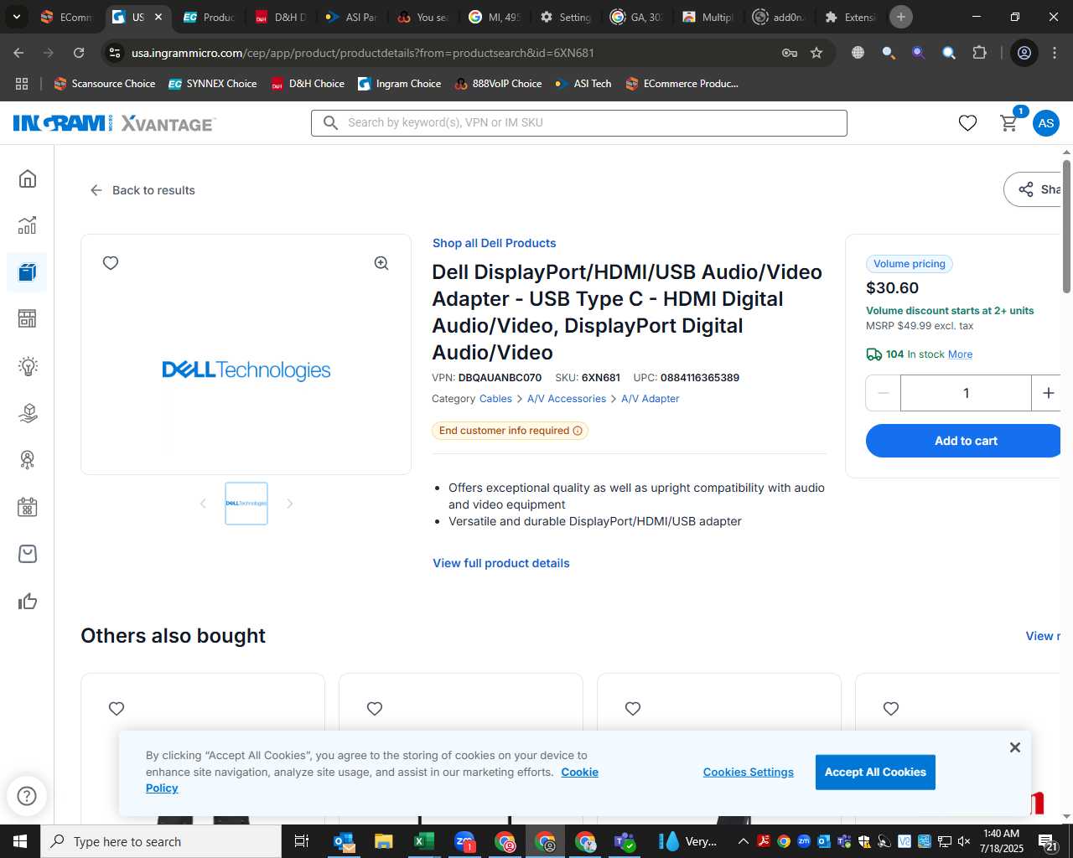Viewport: 1073px width, 858px height.
Task: Select the products box sidebar icon
Action: (x=28, y=272)
